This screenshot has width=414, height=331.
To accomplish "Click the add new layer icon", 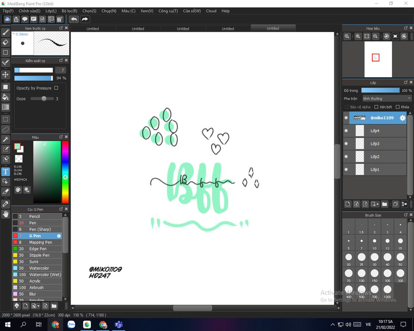I will click(x=348, y=204).
